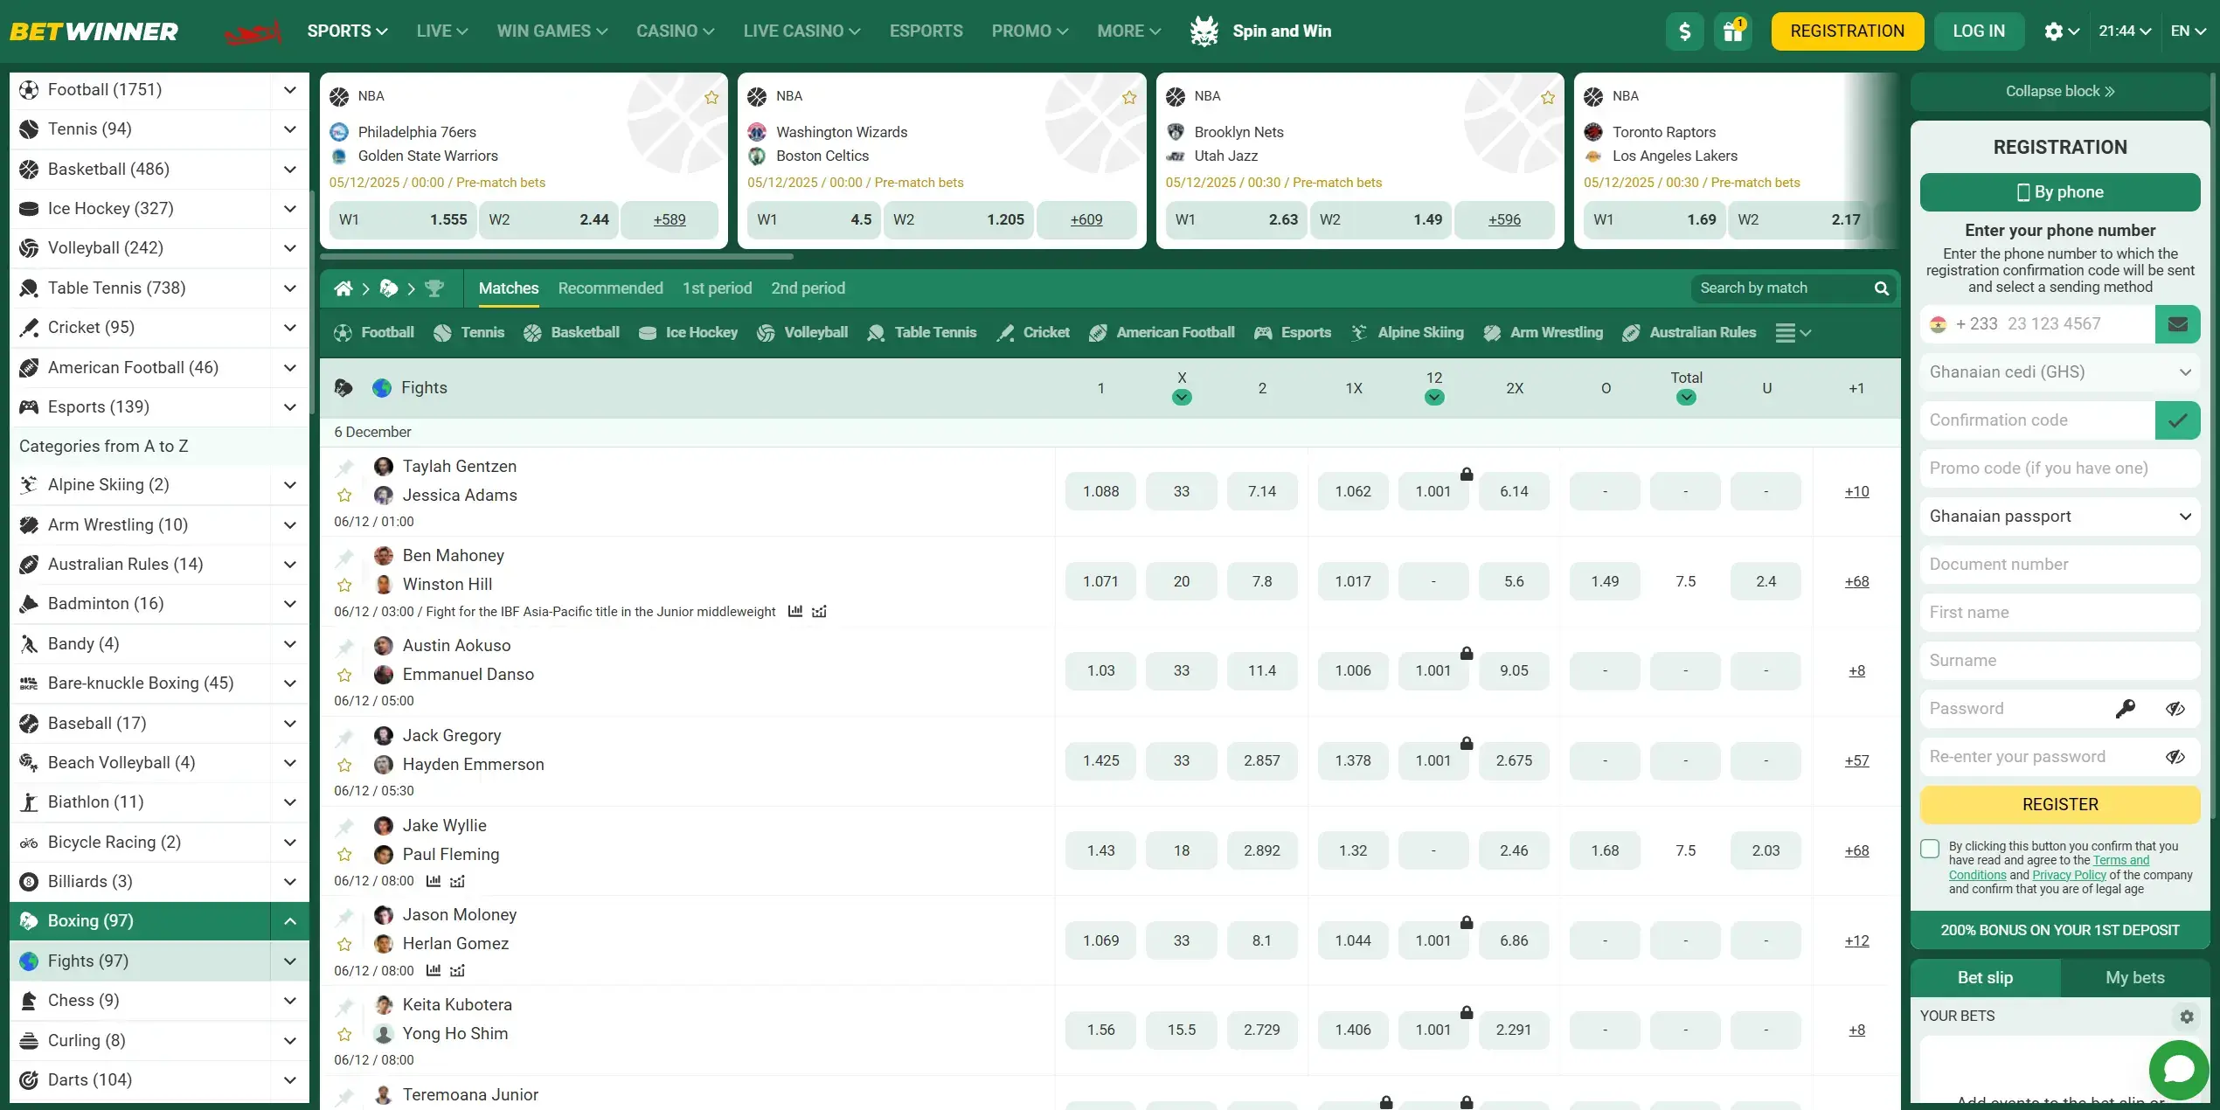Open statistics chart for the Ben Mahoney fight
Image resolution: width=2220 pixels, height=1110 pixels.
(x=794, y=611)
